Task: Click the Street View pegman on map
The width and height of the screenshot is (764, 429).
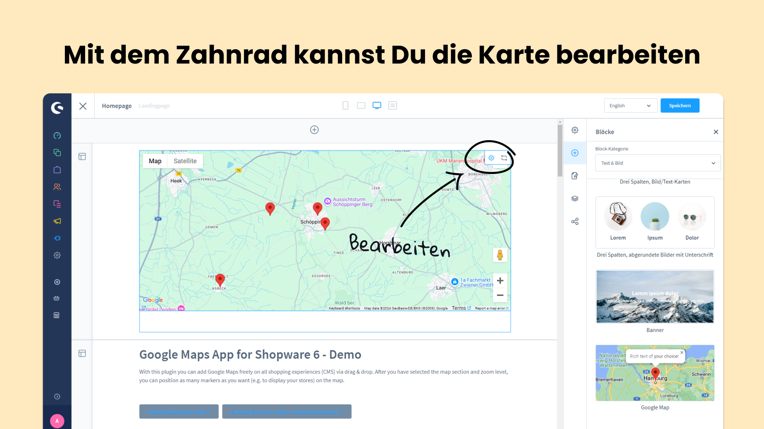Action: (500, 255)
